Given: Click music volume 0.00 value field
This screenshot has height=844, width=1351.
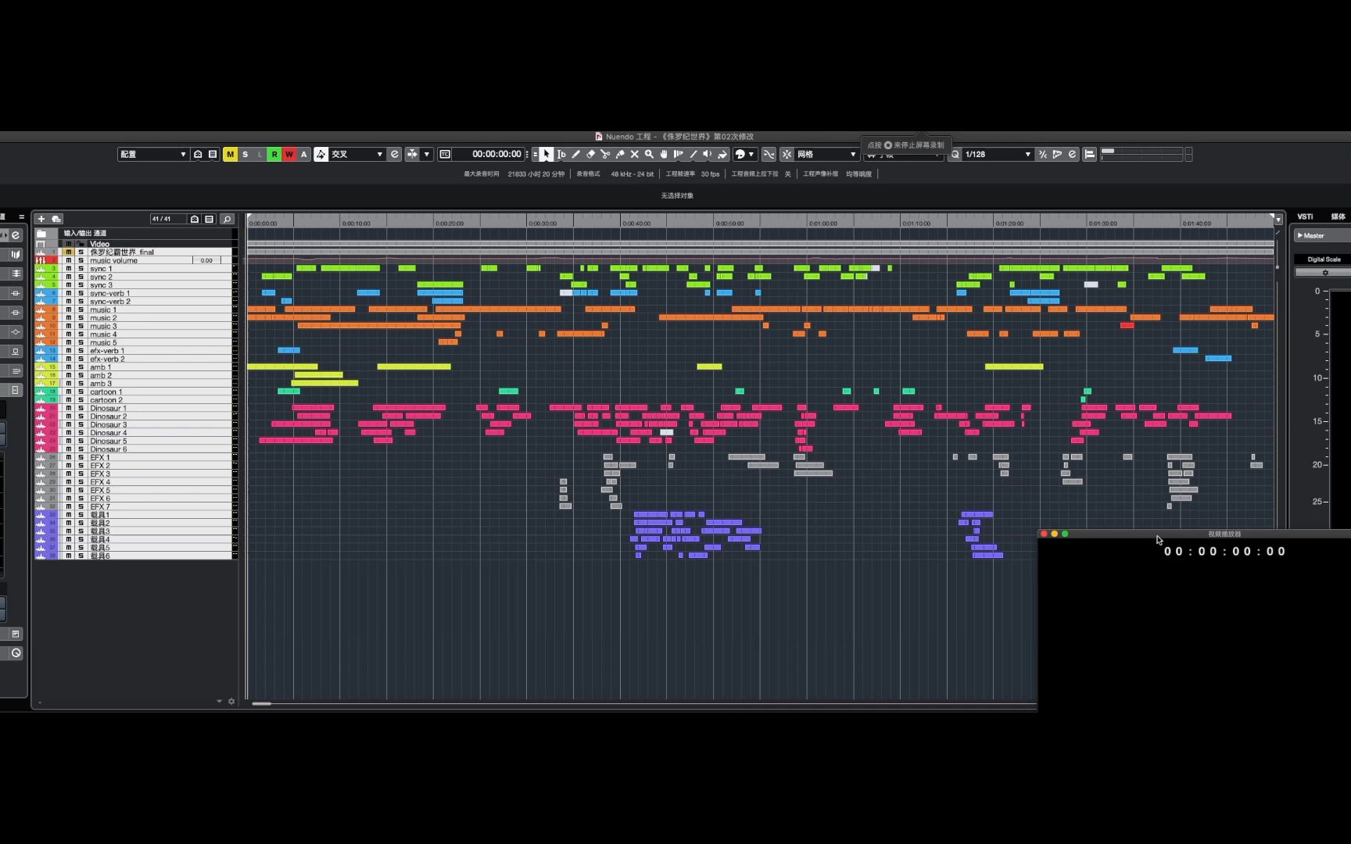Looking at the screenshot, I should pyautogui.click(x=206, y=260).
